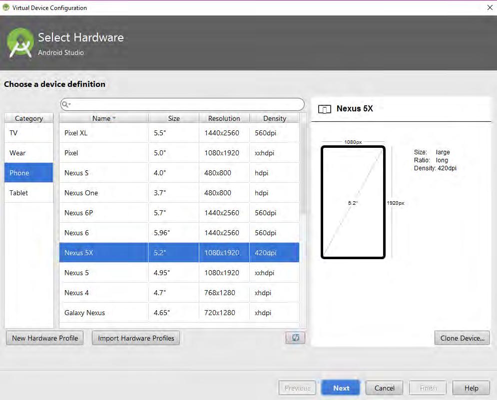
Task: Sort by Density column header
Action: [275, 118]
